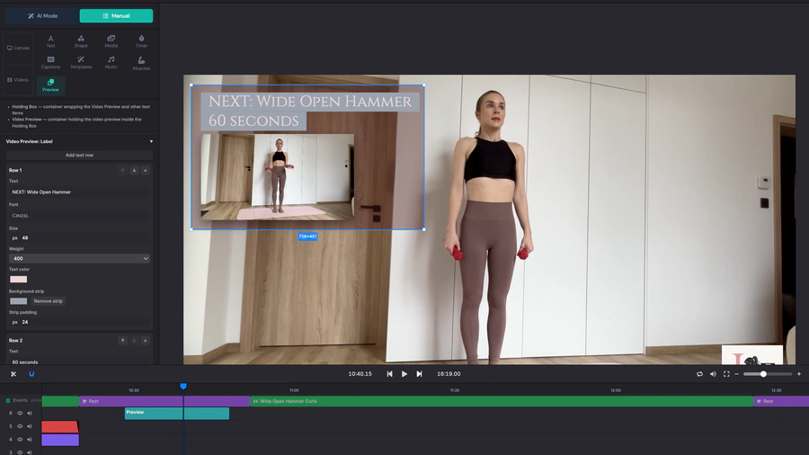Move Row 1 down
Viewport: 809px width, 455px height.
pyautogui.click(x=134, y=170)
